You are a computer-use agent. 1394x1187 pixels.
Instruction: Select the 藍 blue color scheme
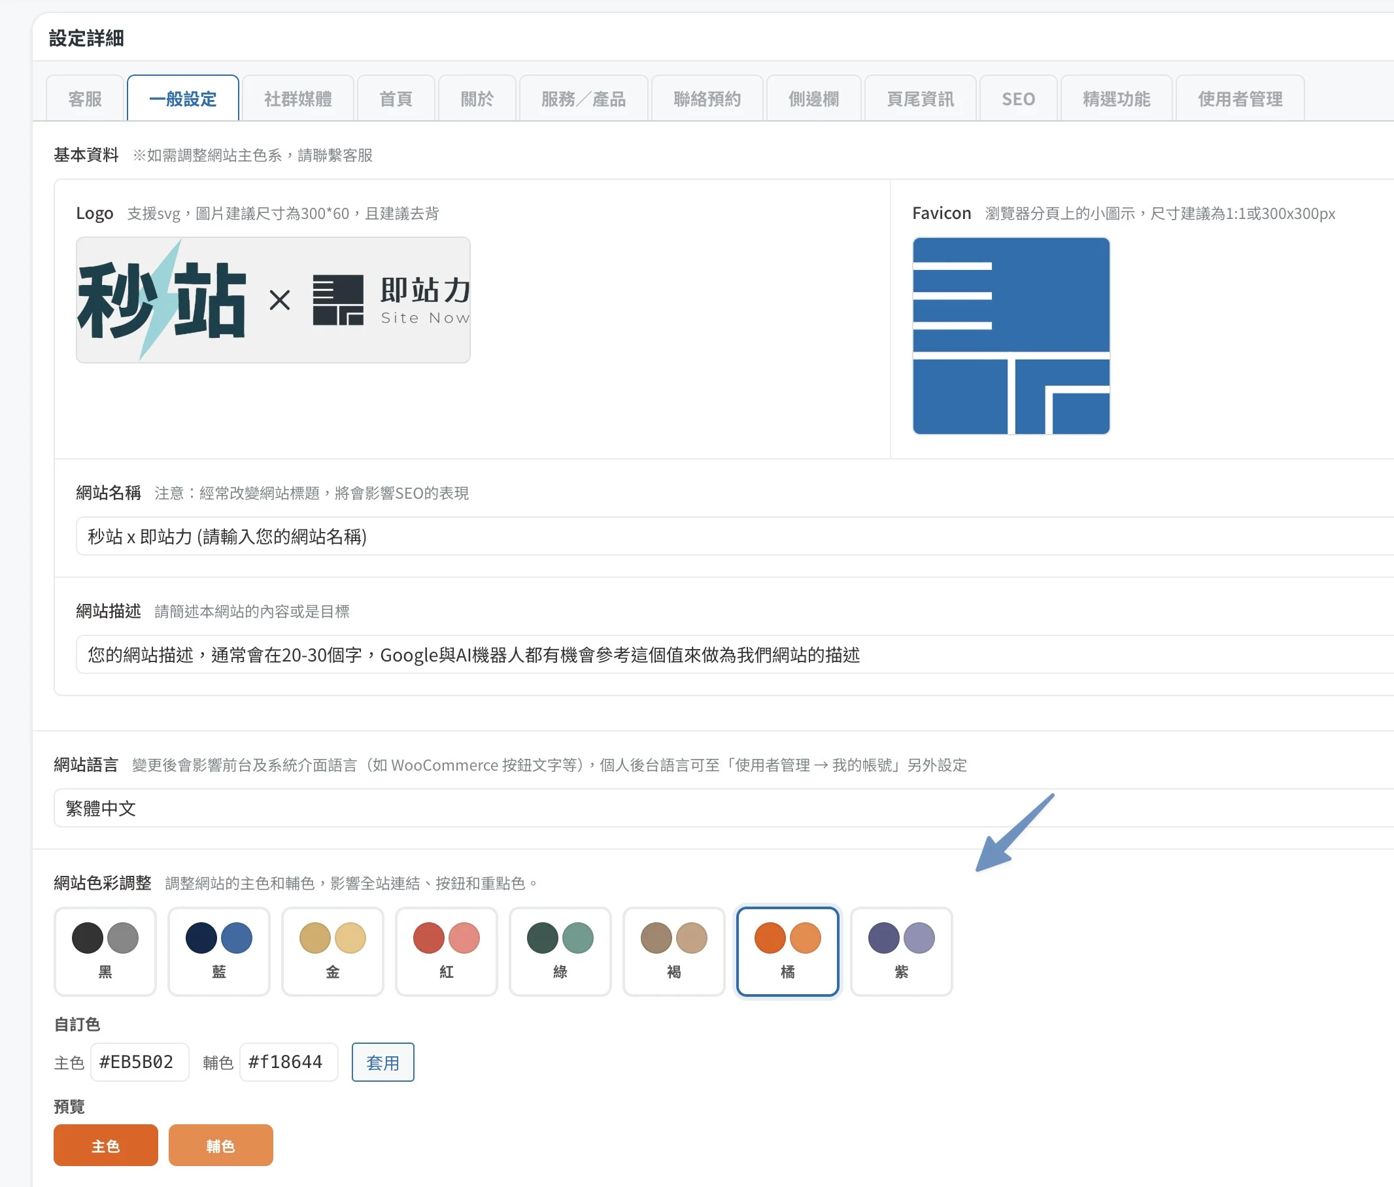pos(218,952)
